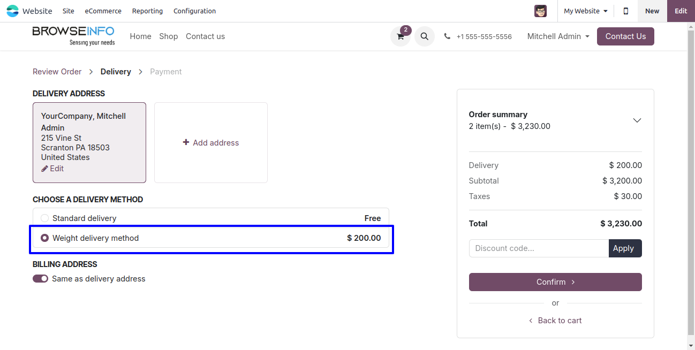Screen dimensions: 695x350
Task: Expand the Order summary chevron
Action: click(x=637, y=120)
